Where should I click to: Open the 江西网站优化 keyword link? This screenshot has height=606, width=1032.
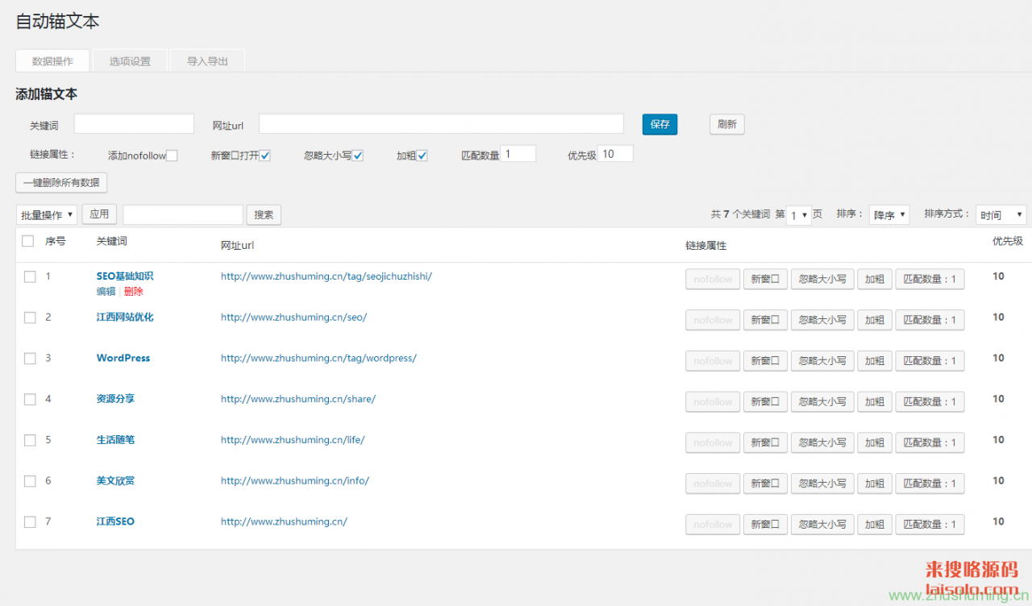pyautogui.click(x=124, y=318)
